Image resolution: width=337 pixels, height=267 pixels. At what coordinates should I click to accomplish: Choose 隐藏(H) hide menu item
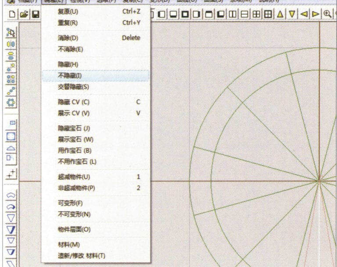96,64
